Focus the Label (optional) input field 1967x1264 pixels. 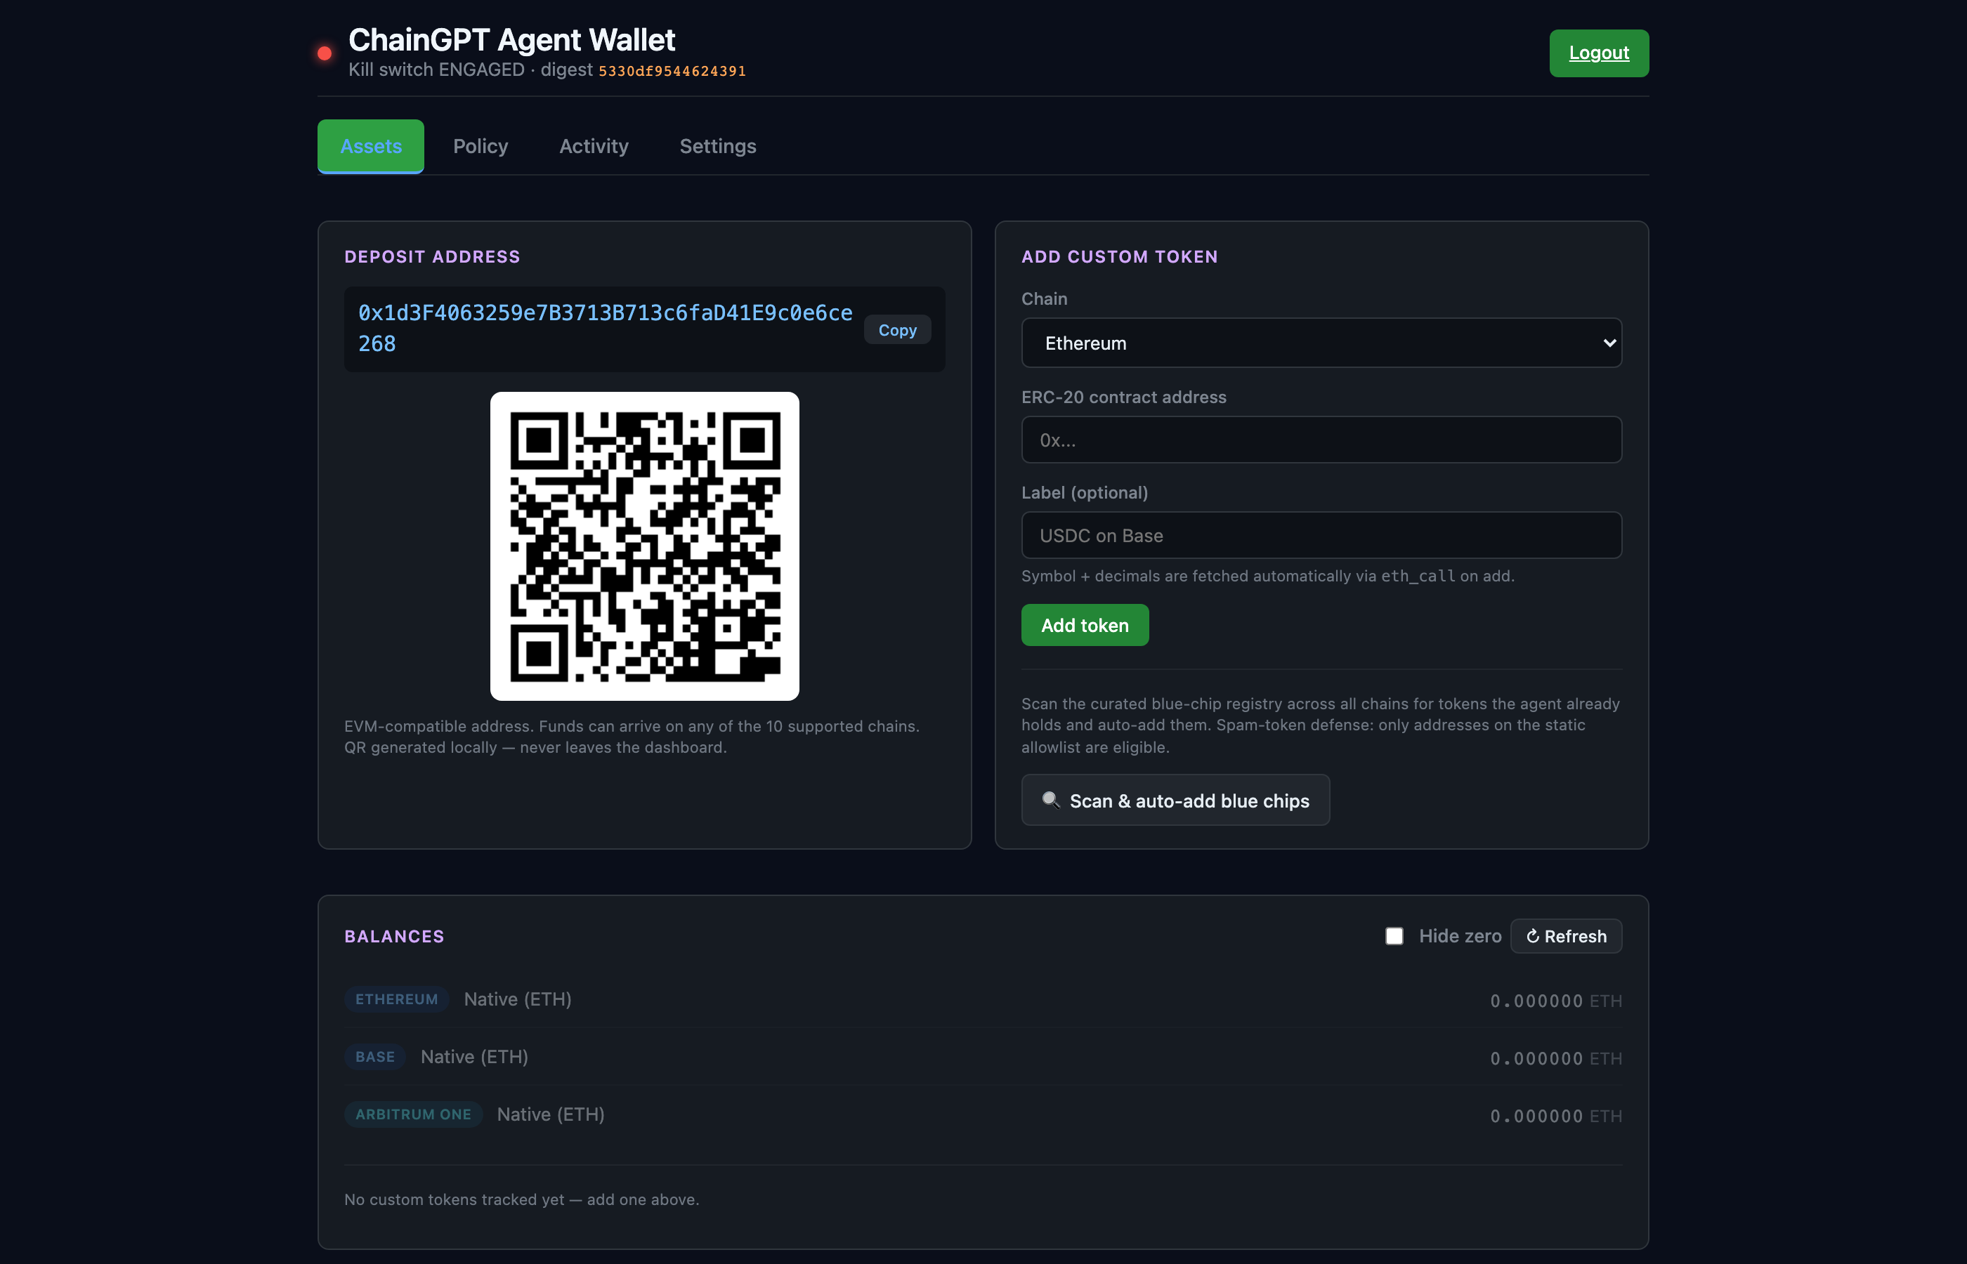(1321, 536)
